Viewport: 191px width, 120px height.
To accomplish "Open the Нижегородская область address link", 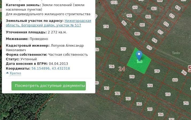I will pos(48,23).
